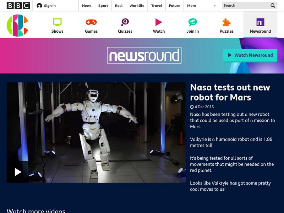Click the purple Newsround nr icon

point(260,22)
